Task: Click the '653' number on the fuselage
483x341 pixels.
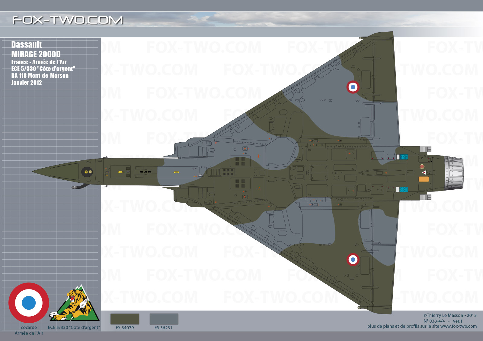Action: coord(145,172)
